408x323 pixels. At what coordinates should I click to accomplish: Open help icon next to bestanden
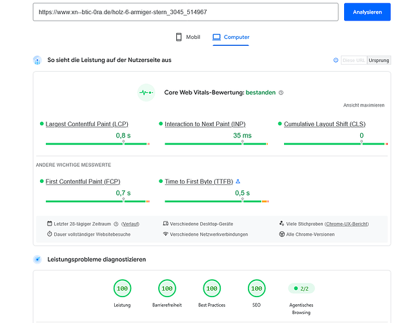(281, 92)
